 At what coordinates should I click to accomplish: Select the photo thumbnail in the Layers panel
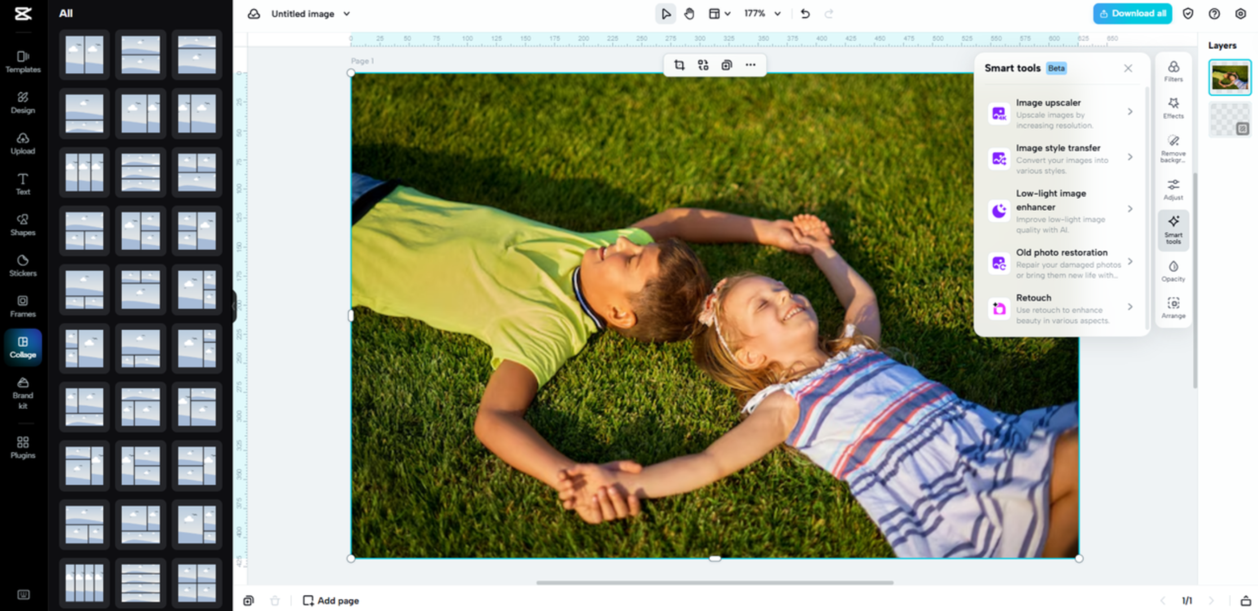[x=1230, y=77]
